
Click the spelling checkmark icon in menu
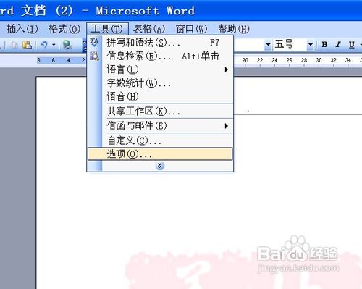pyautogui.click(x=94, y=42)
